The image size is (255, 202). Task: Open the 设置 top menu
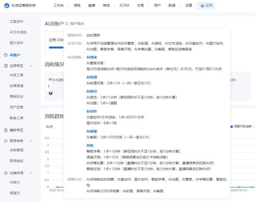(189, 6)
